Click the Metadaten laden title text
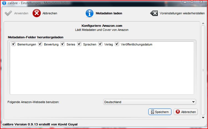Screen dimensions: 208x129 (109, 13)
